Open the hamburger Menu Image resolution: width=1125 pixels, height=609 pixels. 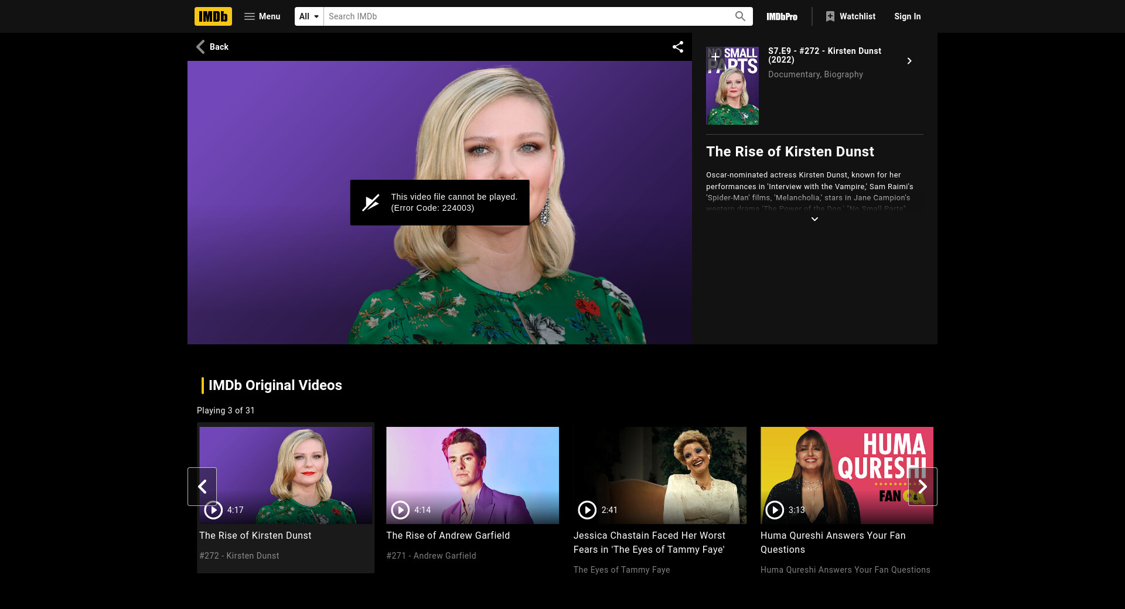(x=262, y=16)
